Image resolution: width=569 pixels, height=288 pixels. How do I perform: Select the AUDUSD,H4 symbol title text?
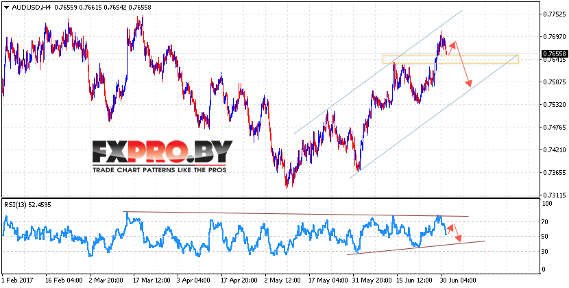point(31,8)
